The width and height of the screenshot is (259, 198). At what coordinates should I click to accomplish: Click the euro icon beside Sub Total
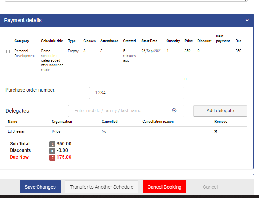(52, 144)
